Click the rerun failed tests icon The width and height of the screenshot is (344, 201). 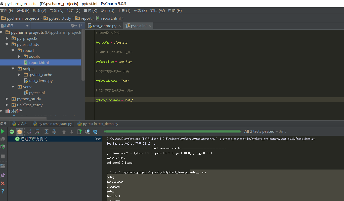pyautogui.click(x=3, y=139)
